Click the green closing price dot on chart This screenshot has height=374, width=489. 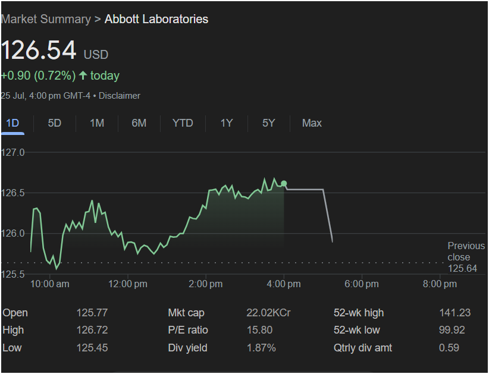click(x=284, y=184)
